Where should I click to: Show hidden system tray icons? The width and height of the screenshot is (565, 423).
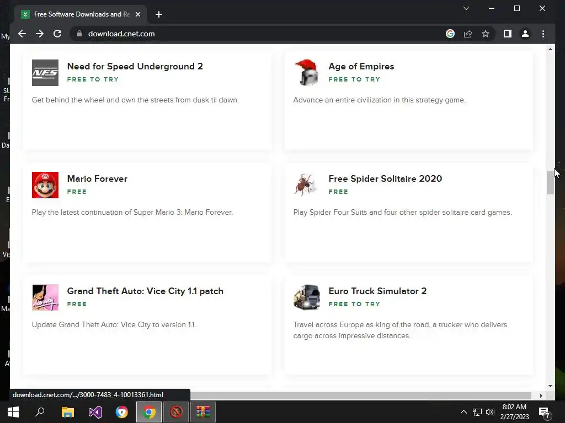point(463,412)
